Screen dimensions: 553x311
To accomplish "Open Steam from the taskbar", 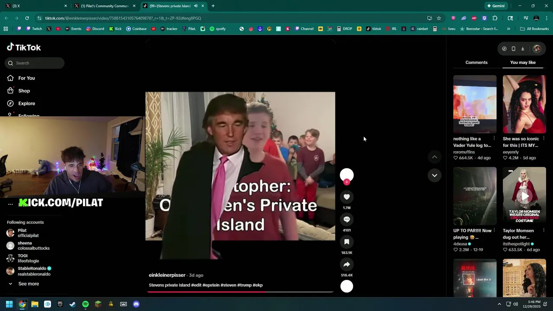I will (x=73, y=304).
